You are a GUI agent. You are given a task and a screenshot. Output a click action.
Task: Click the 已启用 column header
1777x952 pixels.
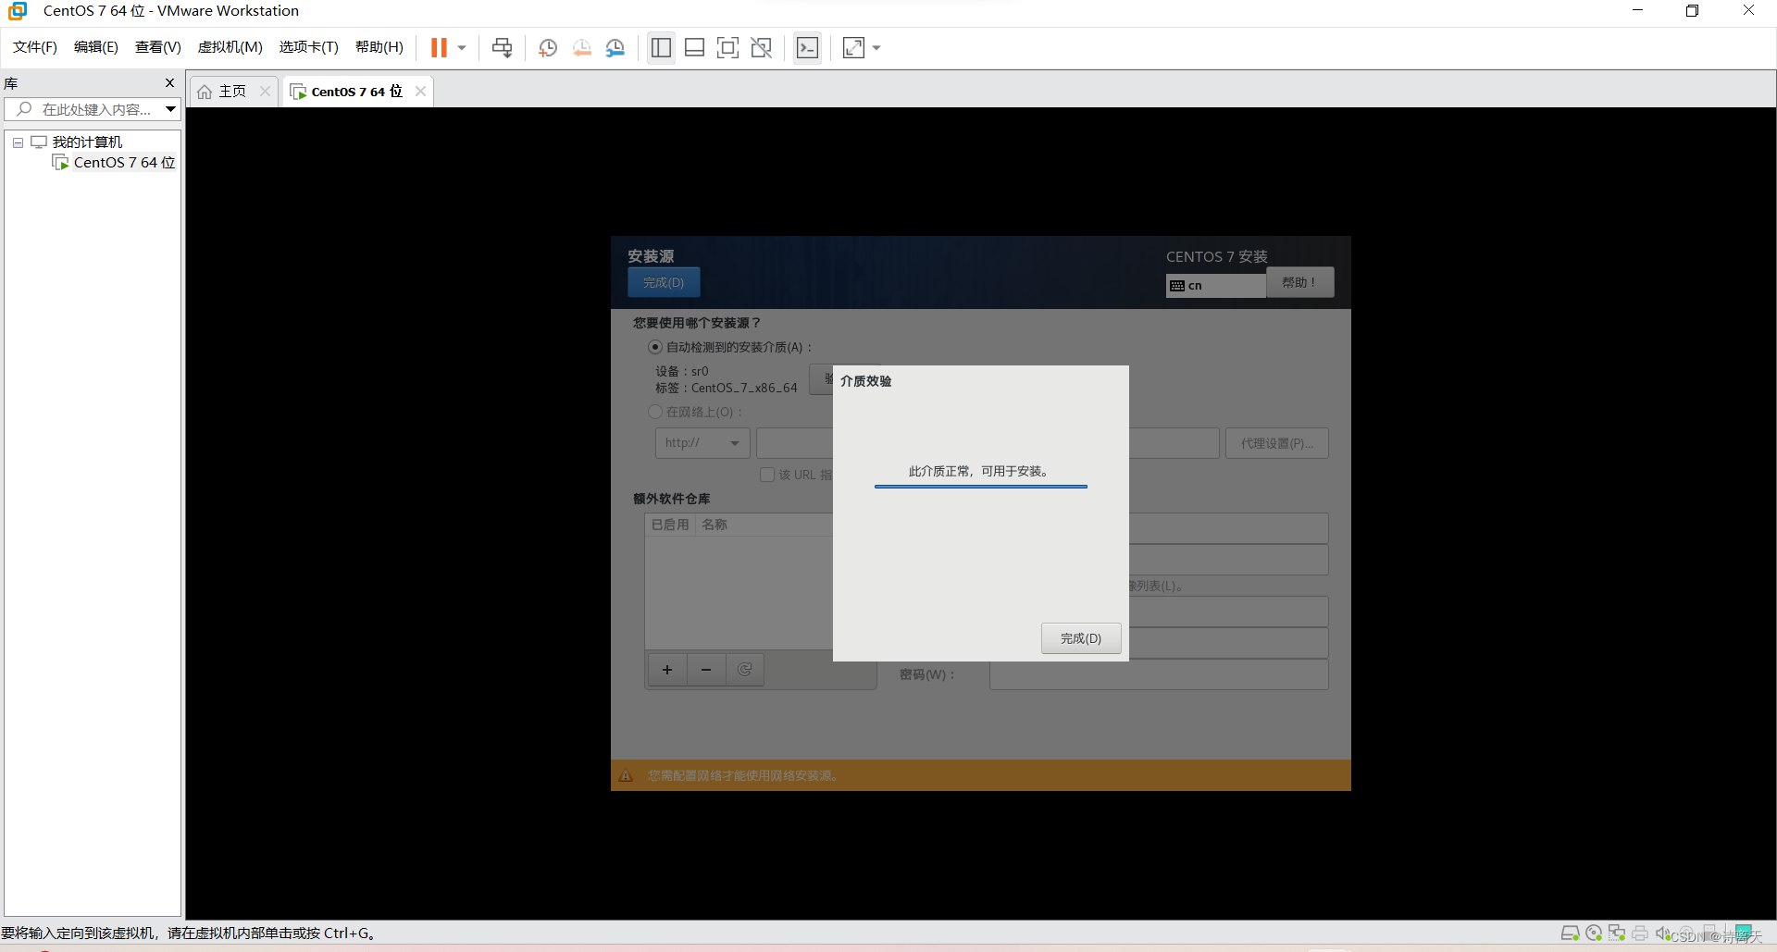click(x=670, y=525)
